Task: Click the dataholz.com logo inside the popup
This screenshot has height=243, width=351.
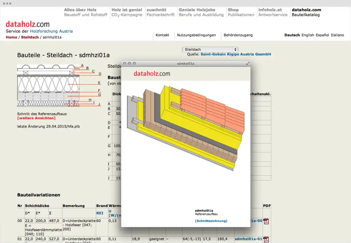Action: coord(152,73)
